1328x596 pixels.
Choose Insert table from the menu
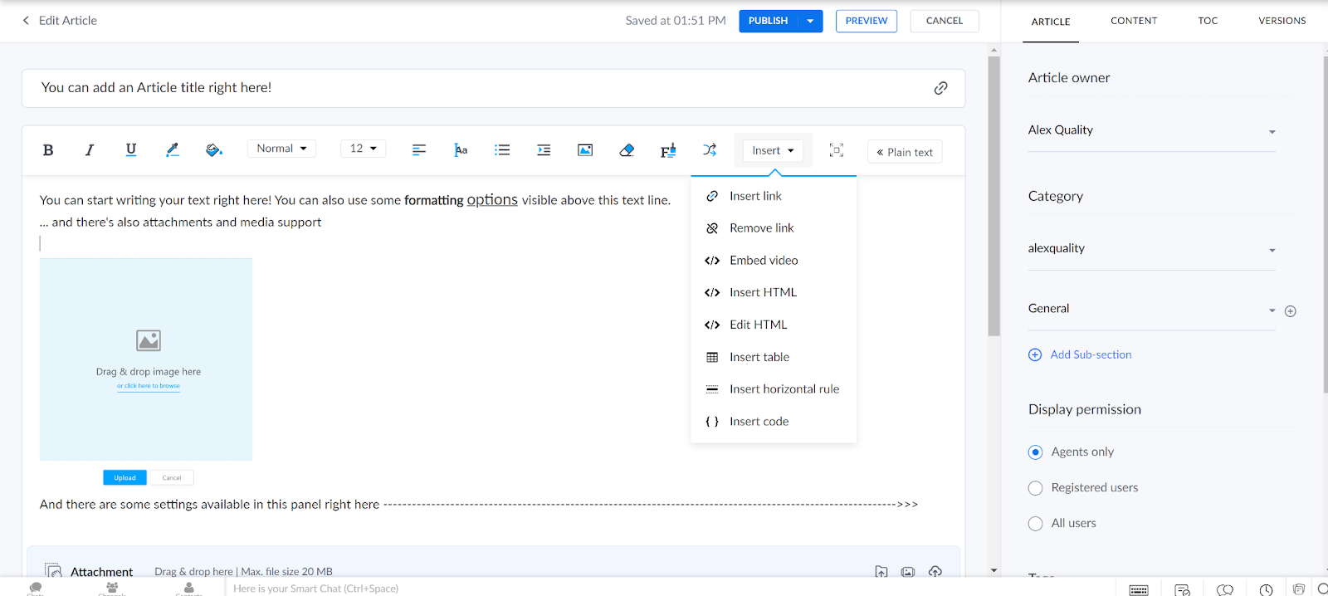[759, 357]
